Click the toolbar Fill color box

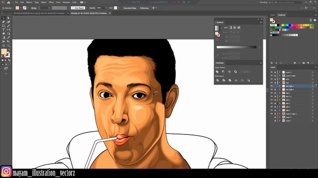pos(4,51)
